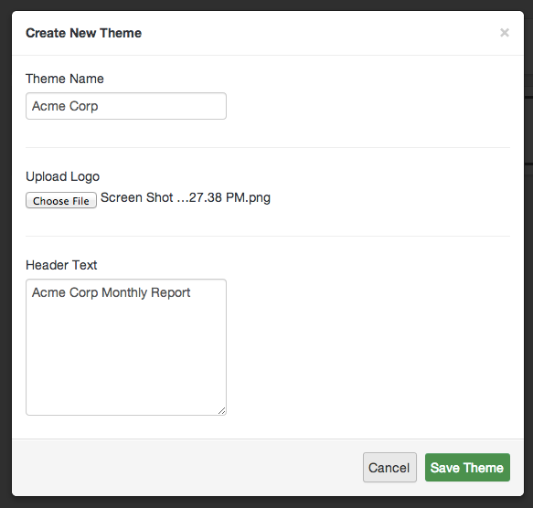Image resolution: width=533 pixels, height=508 pixels.
Task: Click the Upload Logo label
Action: [62, 176]
